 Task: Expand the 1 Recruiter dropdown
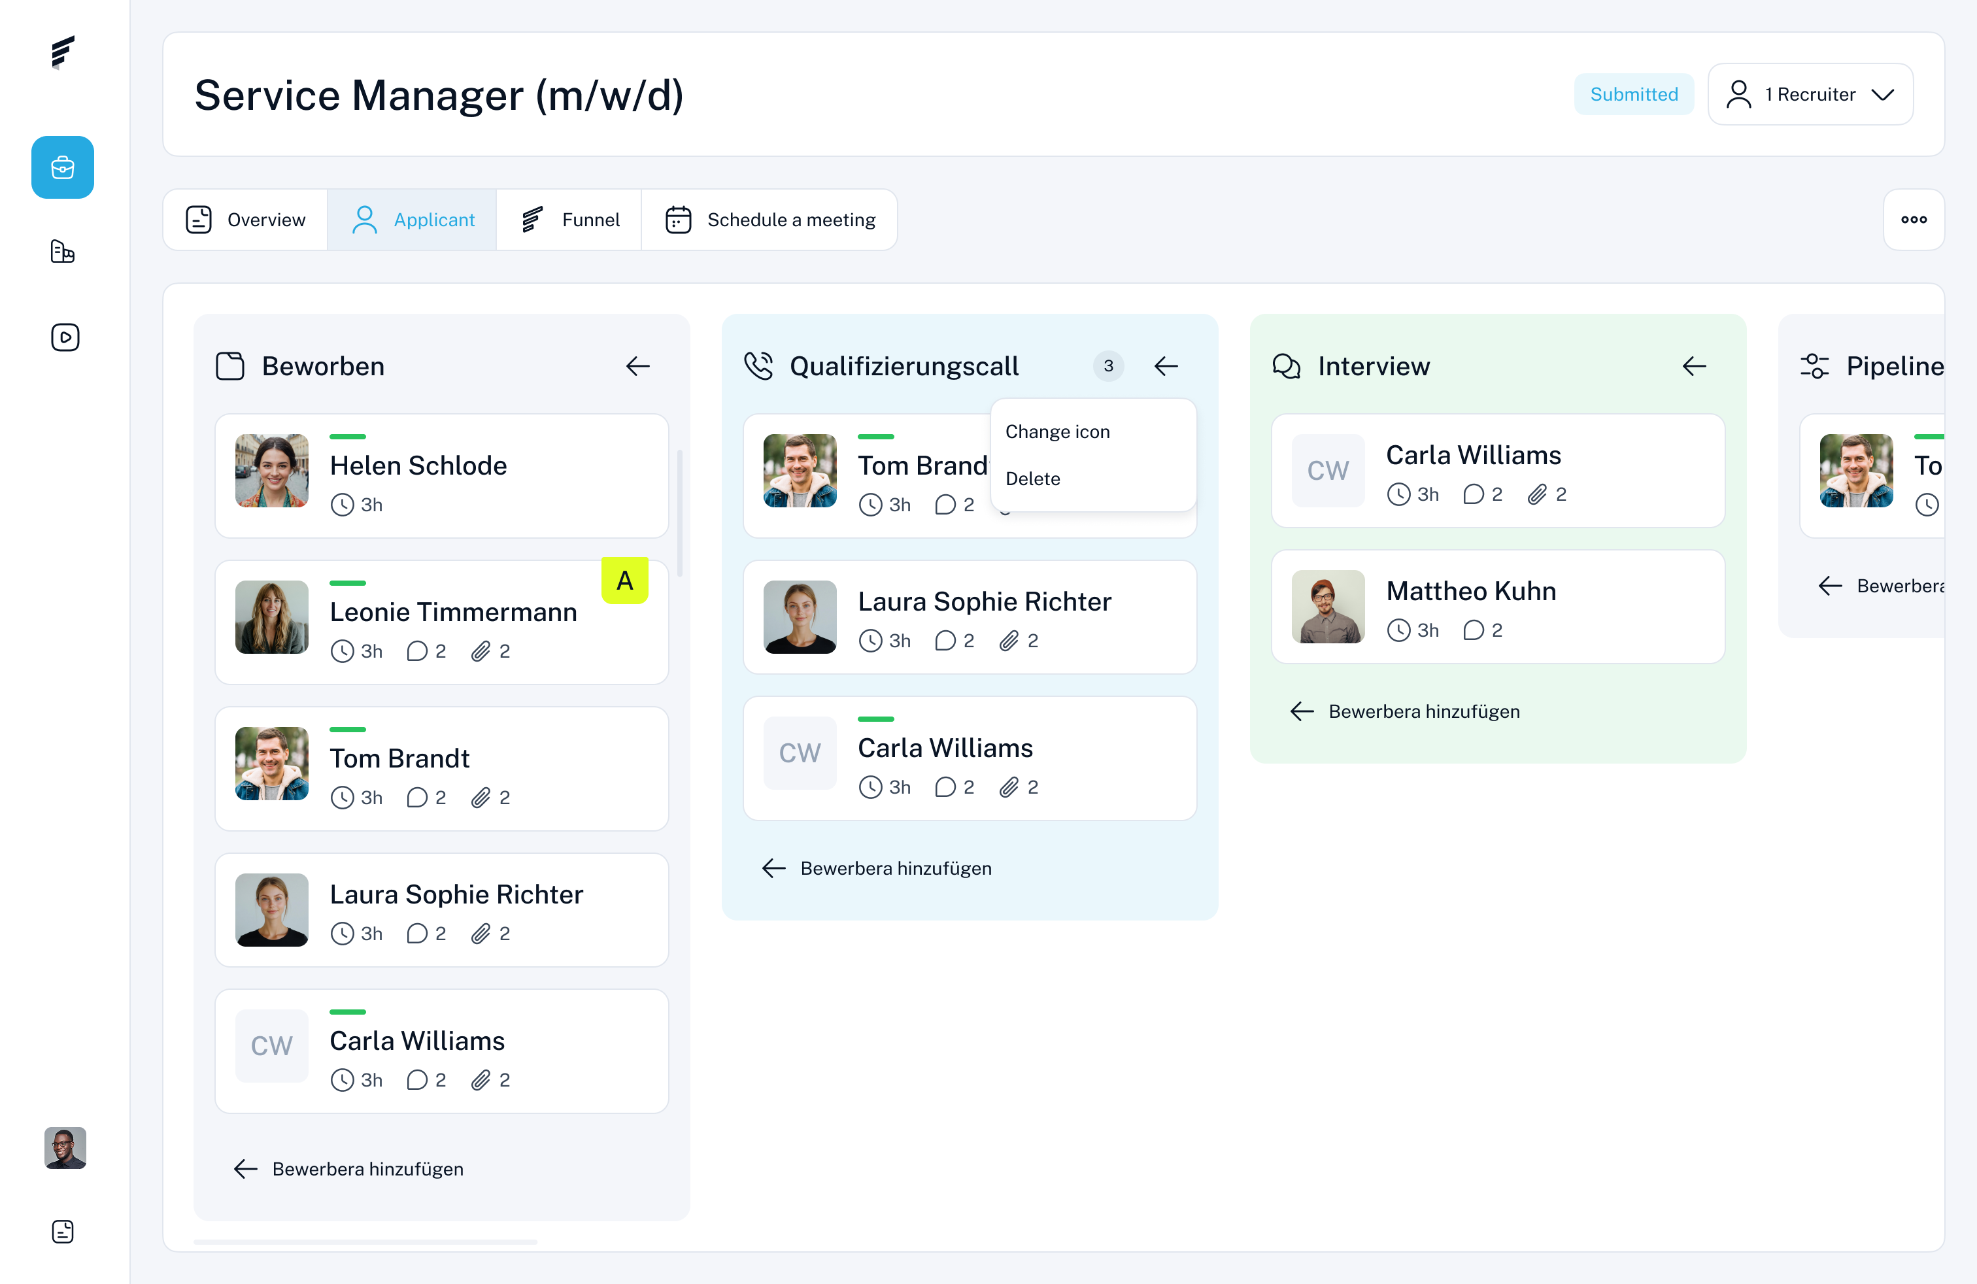point(1811,95)
